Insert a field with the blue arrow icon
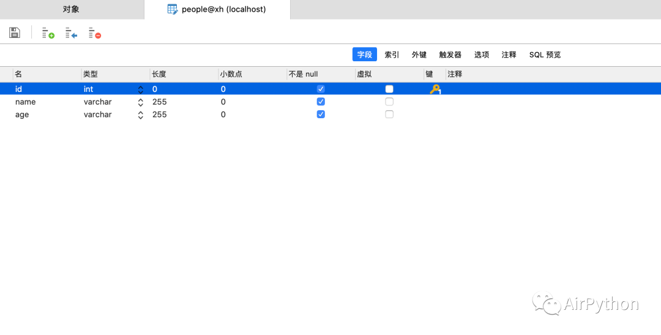Viewport: 661px width, 335px height. click(x=71, y=33)
